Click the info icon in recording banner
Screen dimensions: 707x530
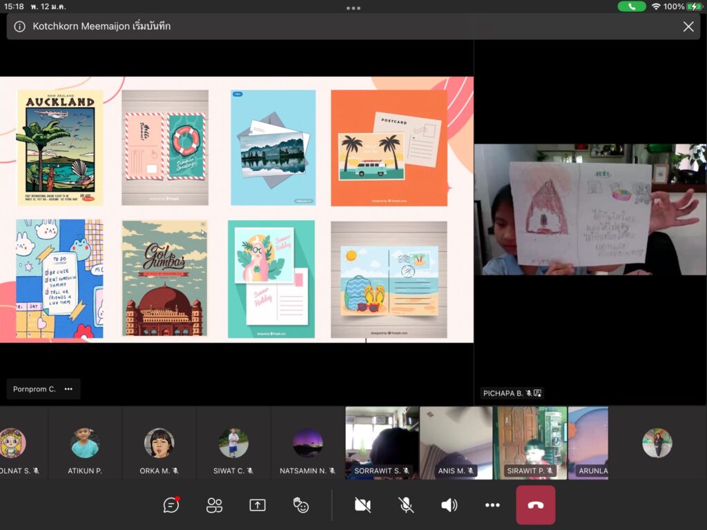click(x=20, y=27)
